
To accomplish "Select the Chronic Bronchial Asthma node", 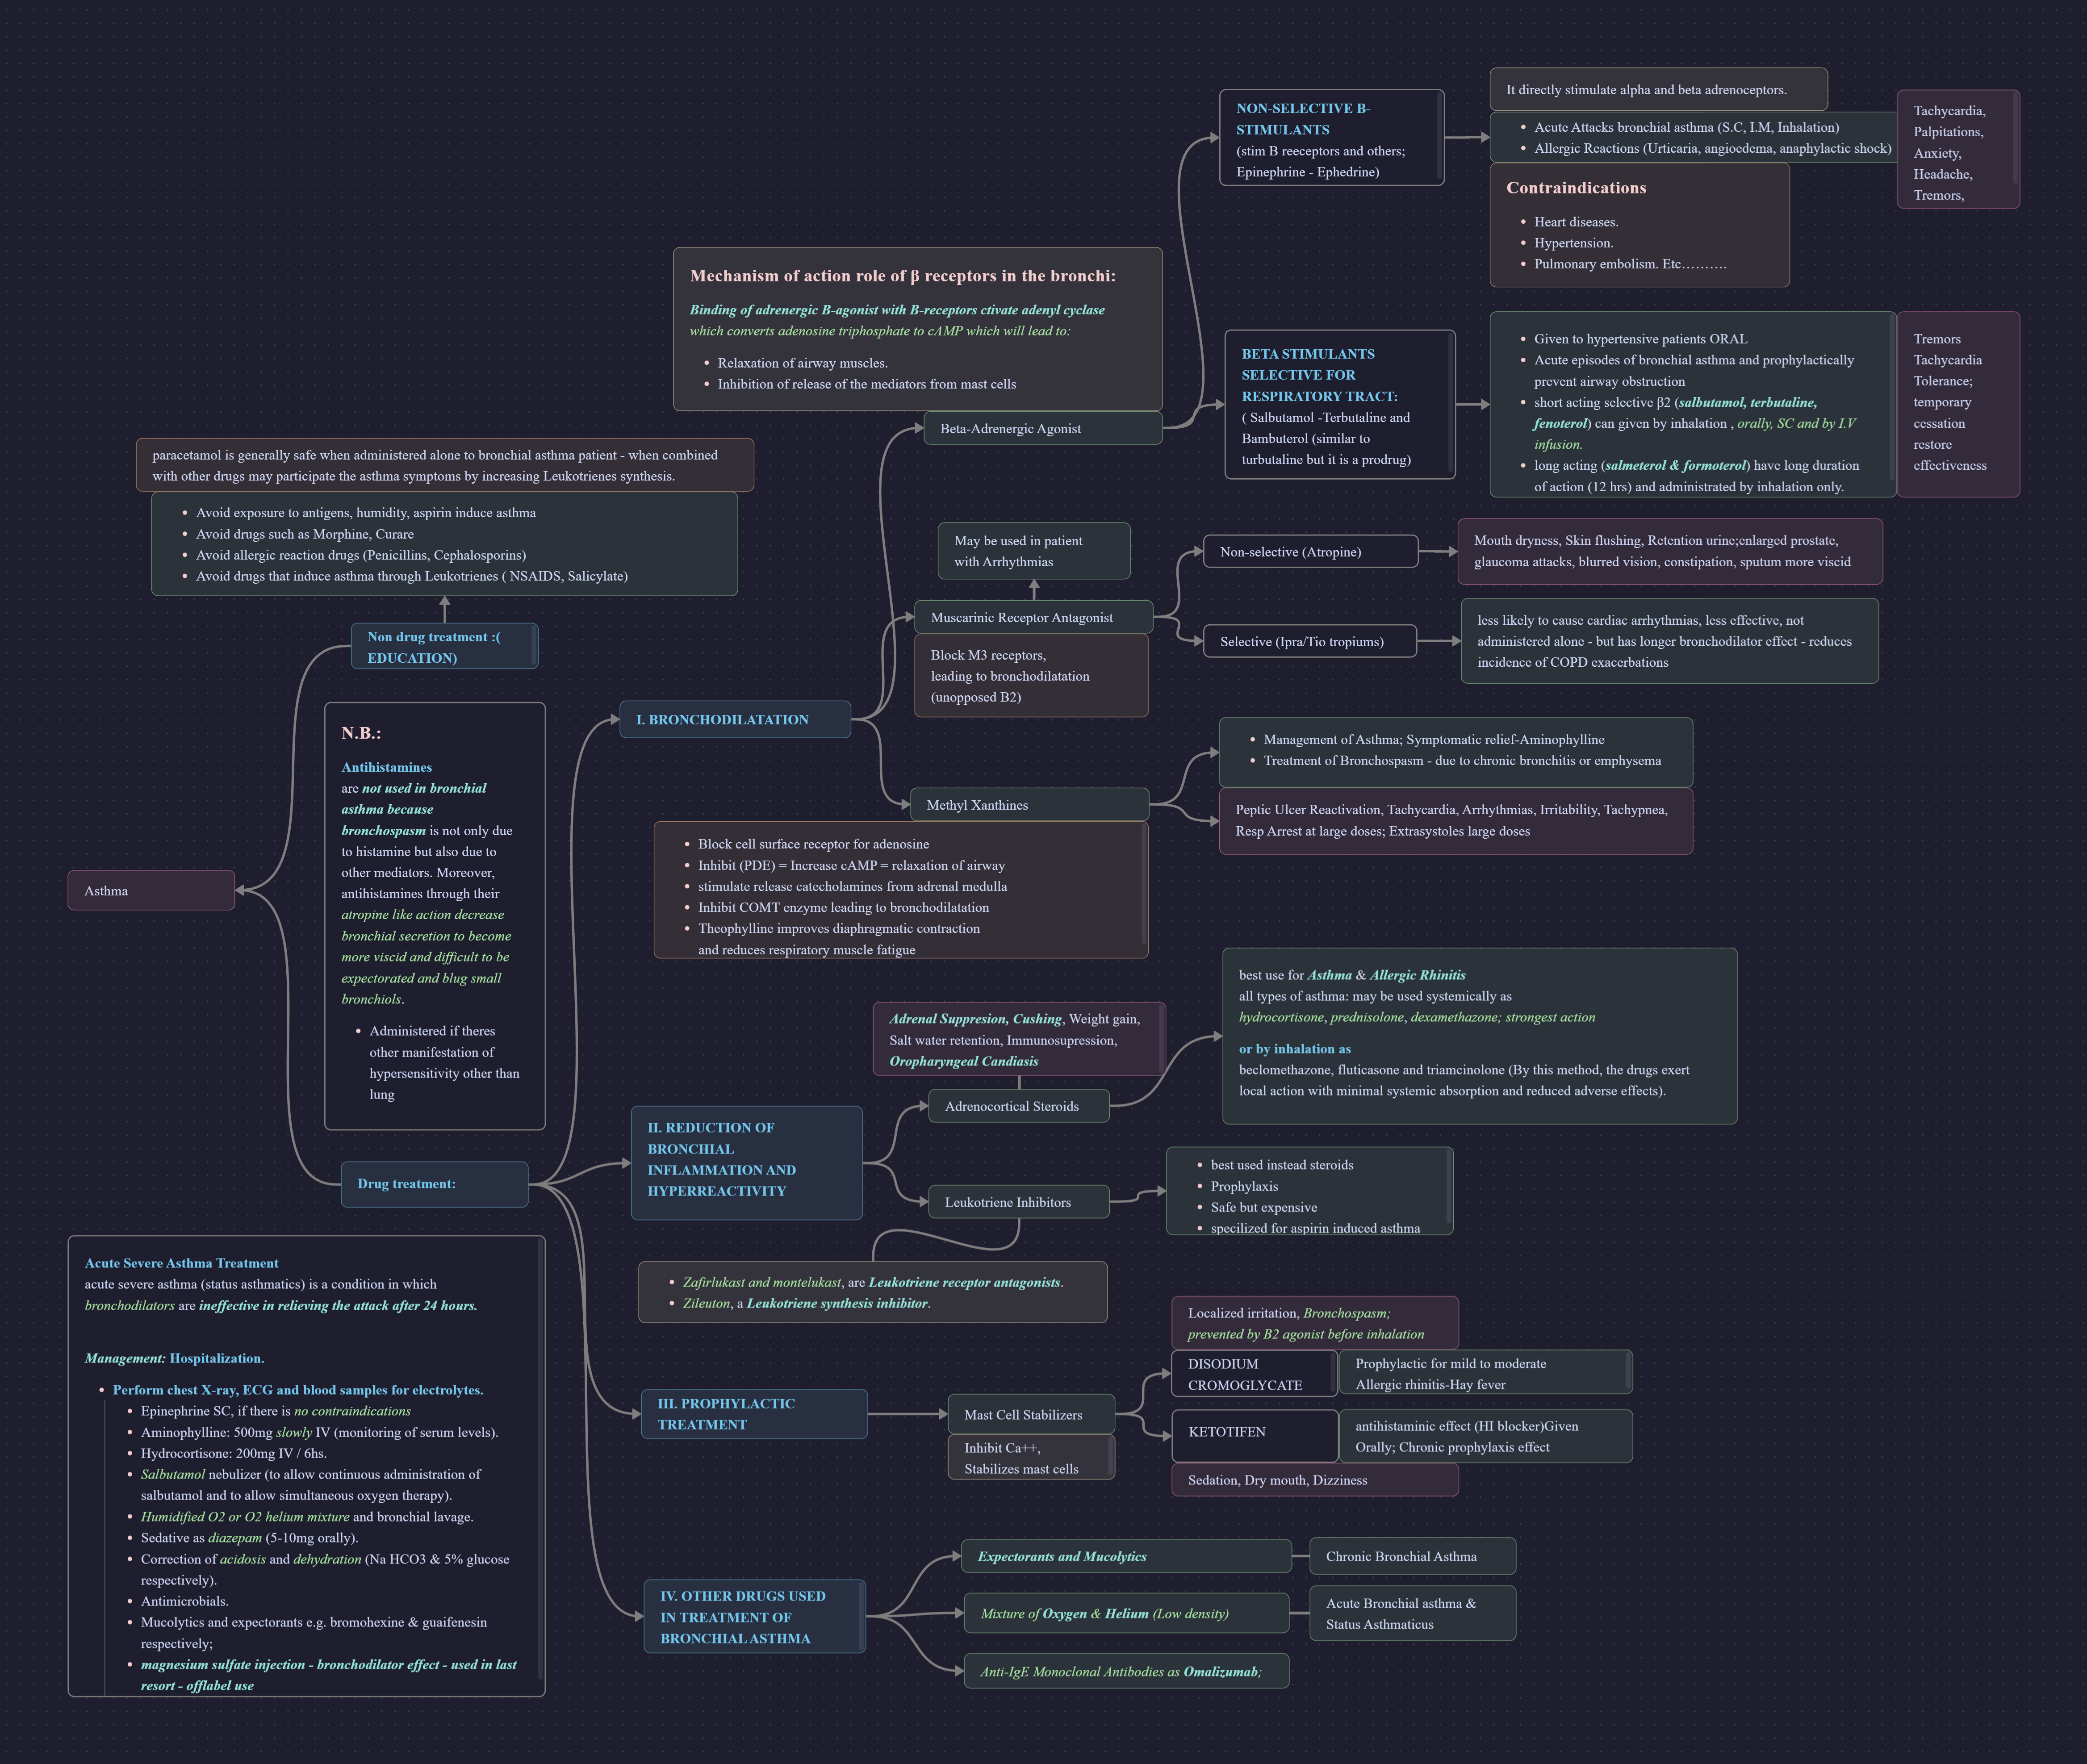I will [x=1412, y=1556].
